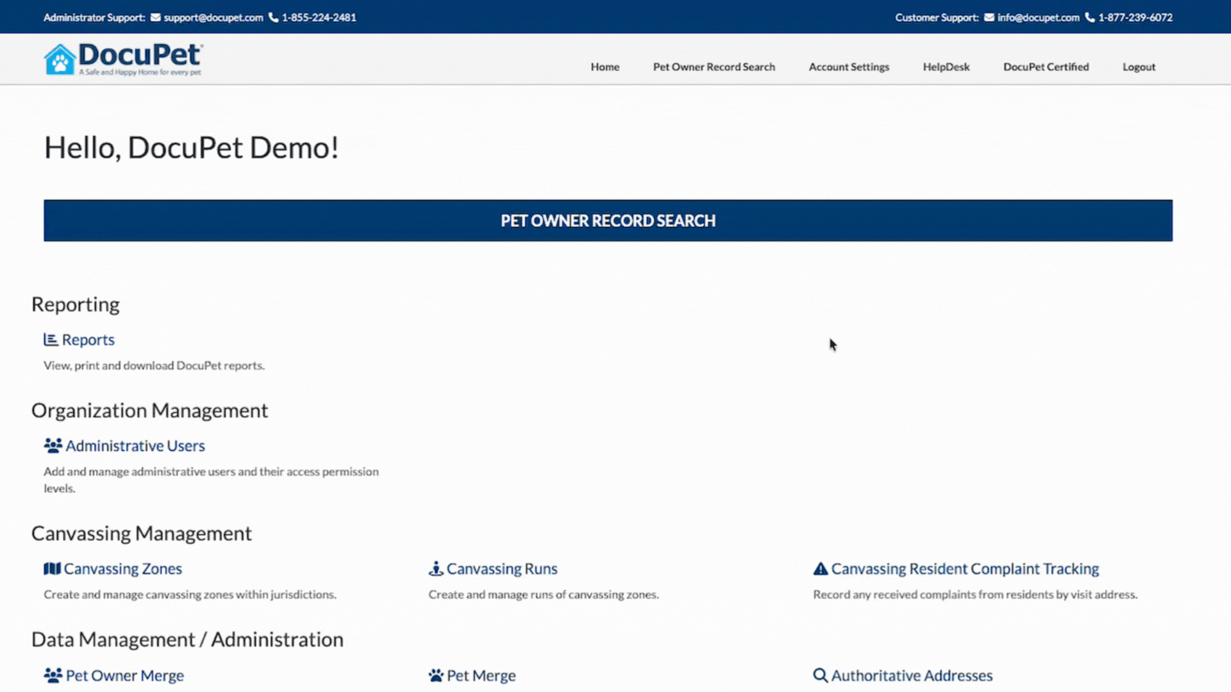
Task: Click 'Record any received complaints from residents' description
Action: click(x=975, y=594)
